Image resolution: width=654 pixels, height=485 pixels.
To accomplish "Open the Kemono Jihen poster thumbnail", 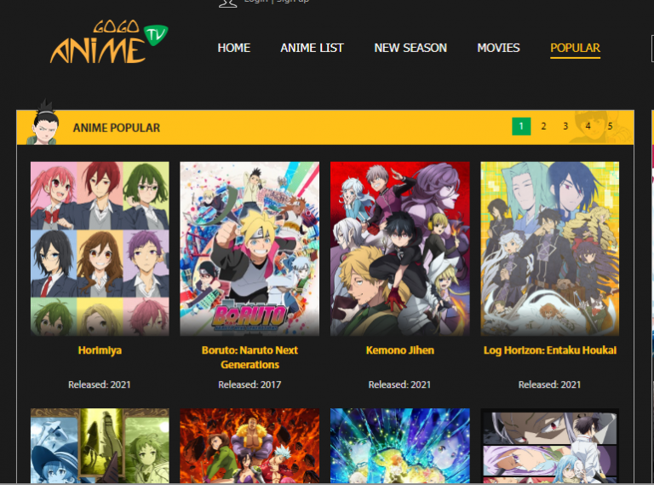I will [399, 249].
